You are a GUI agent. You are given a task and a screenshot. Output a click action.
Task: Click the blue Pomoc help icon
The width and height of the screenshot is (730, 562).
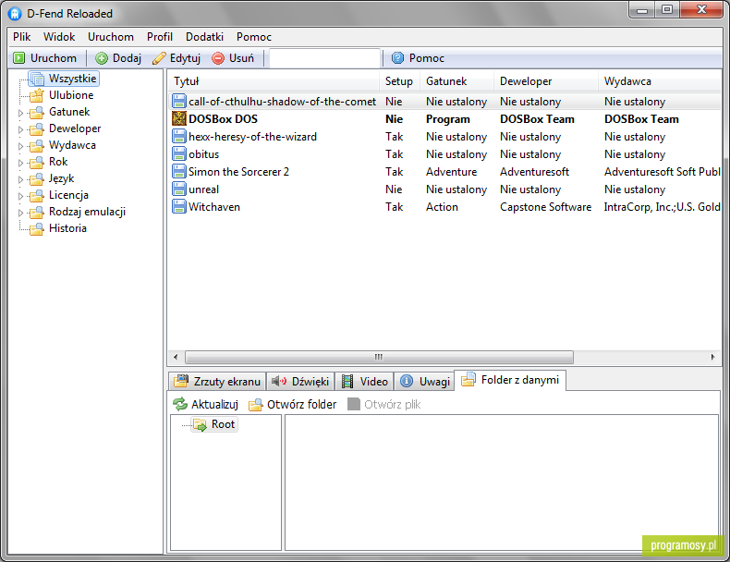point(397,58)
